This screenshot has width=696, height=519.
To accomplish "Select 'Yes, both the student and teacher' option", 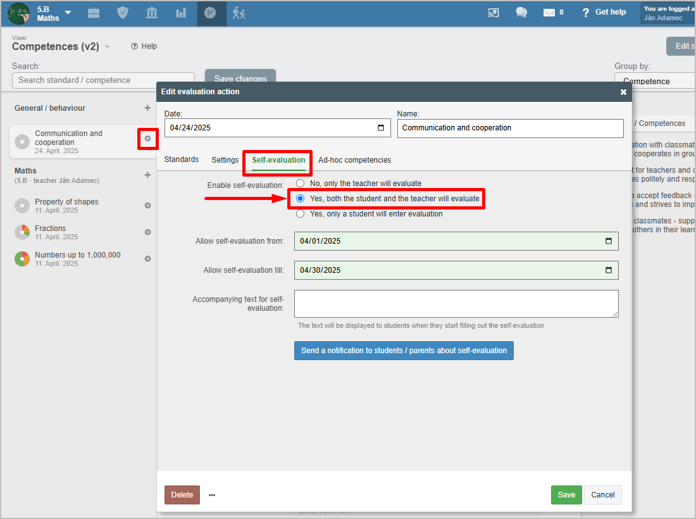I will tap(301, 199).
